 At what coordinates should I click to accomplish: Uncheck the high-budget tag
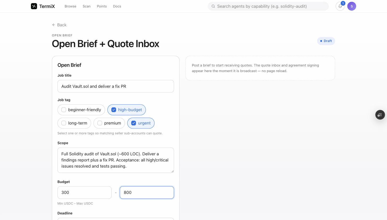(127, 110)
